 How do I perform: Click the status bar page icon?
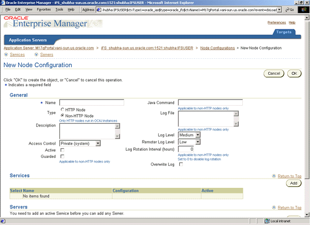(x=3, y=221)
